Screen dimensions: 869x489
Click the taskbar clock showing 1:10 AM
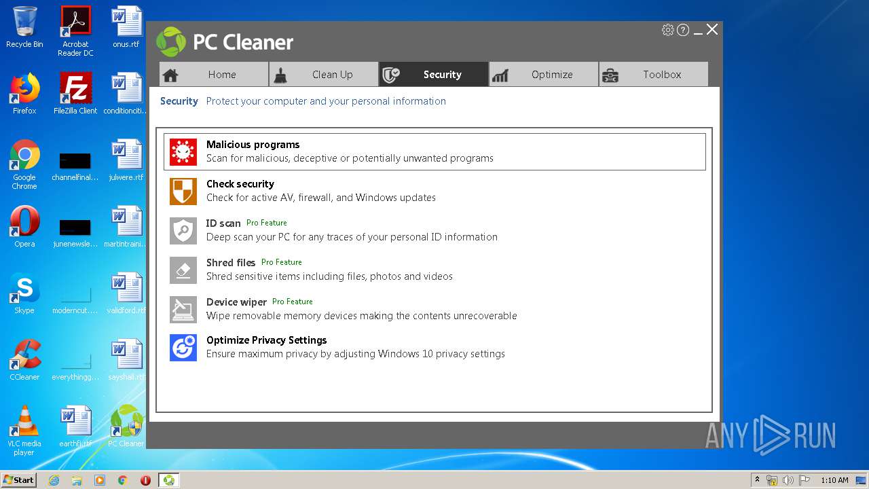pyautogui.click(x=834, y=480)
